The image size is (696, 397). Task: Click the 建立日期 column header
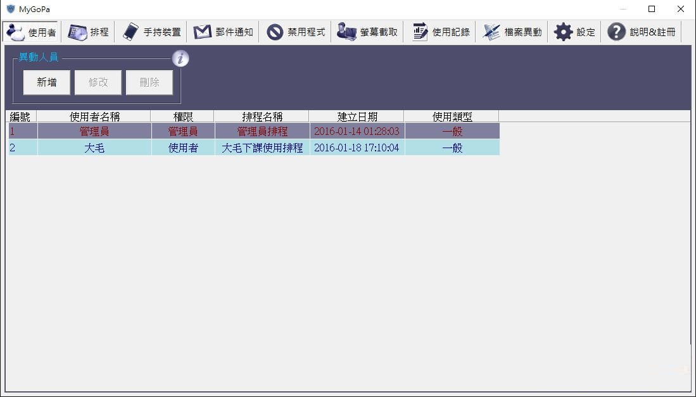(357, 117)
